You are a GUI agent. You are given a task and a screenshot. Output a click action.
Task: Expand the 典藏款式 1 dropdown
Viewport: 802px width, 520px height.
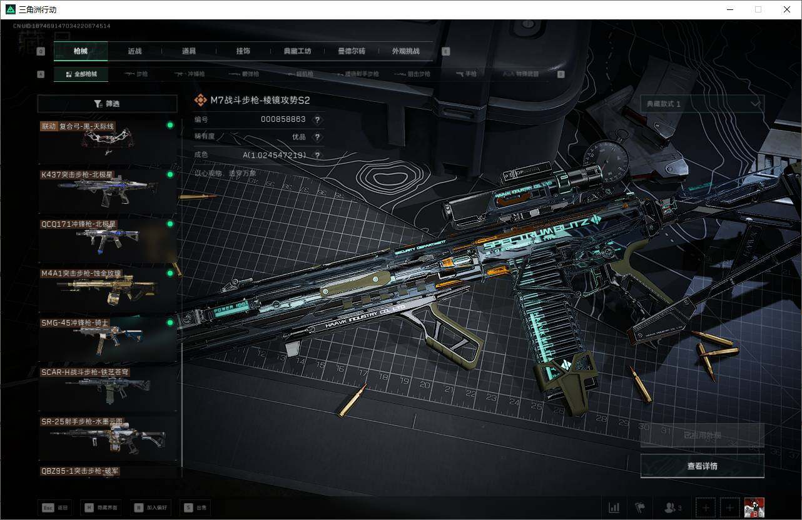pyautogui.click(x=702, y=104)
